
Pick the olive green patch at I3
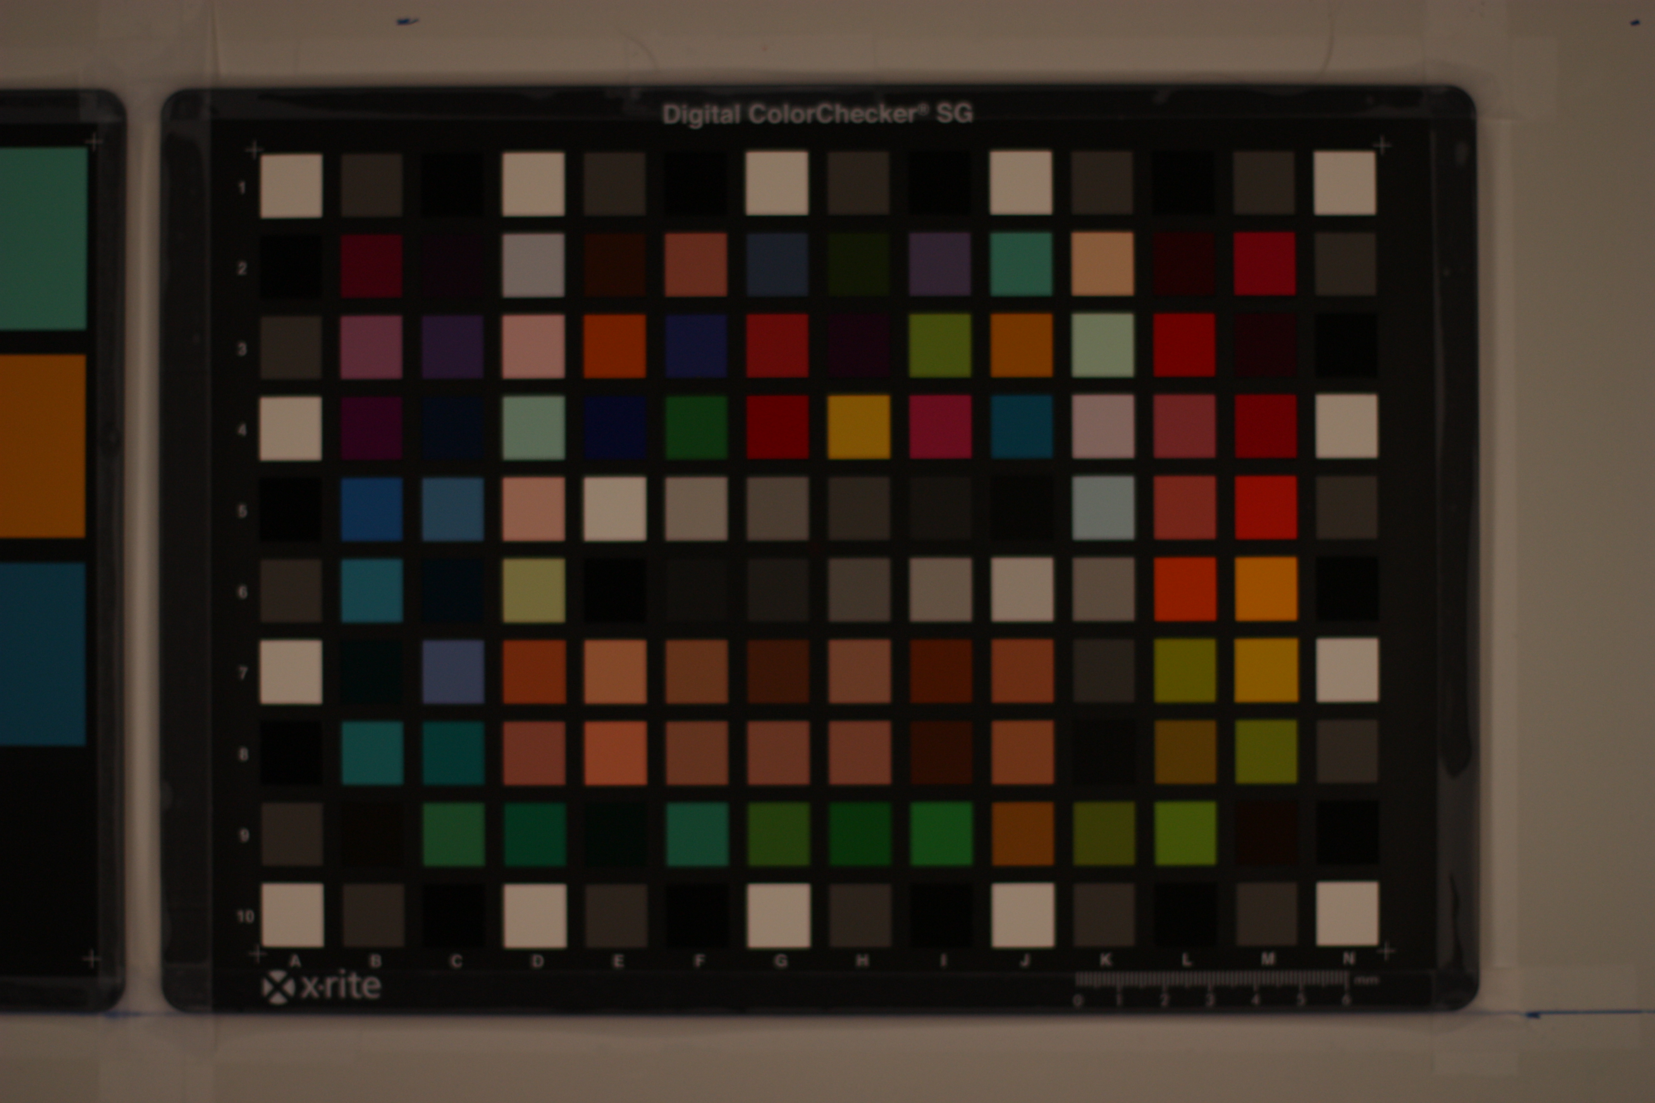pos(940,345)
